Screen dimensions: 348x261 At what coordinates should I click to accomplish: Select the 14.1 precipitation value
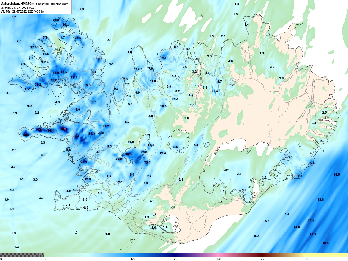tap(93, 72)
